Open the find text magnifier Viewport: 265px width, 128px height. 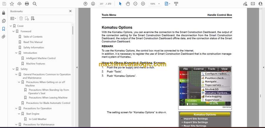(35, 4)
